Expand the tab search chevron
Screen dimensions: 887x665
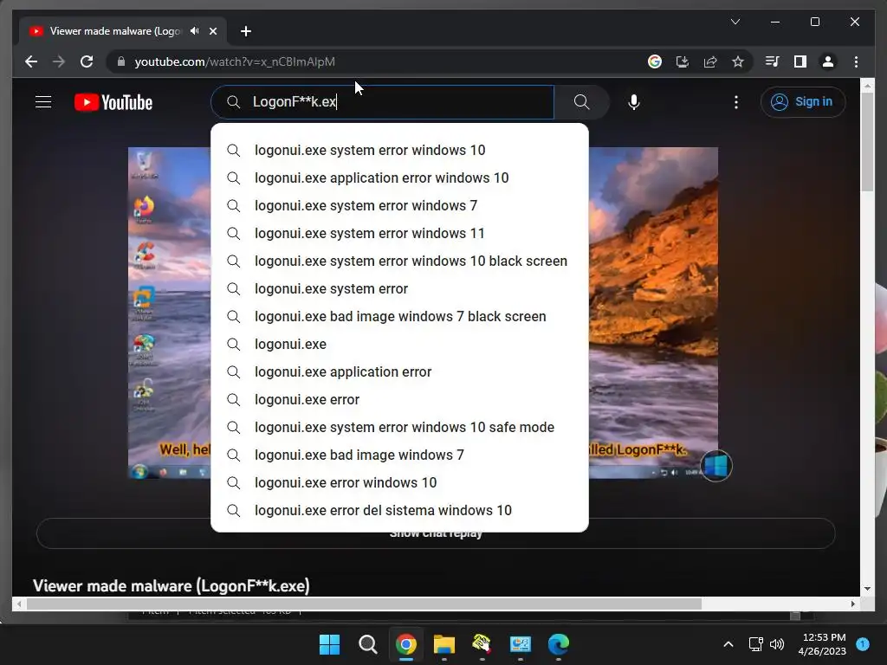coord(735,22)
